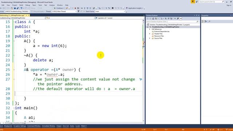
Task: Pin the HeapPointer.cpp editor tab
Action: [x=27, y=15]
